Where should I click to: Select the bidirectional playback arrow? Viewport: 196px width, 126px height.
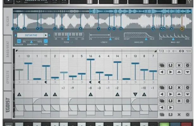[181, 51]
